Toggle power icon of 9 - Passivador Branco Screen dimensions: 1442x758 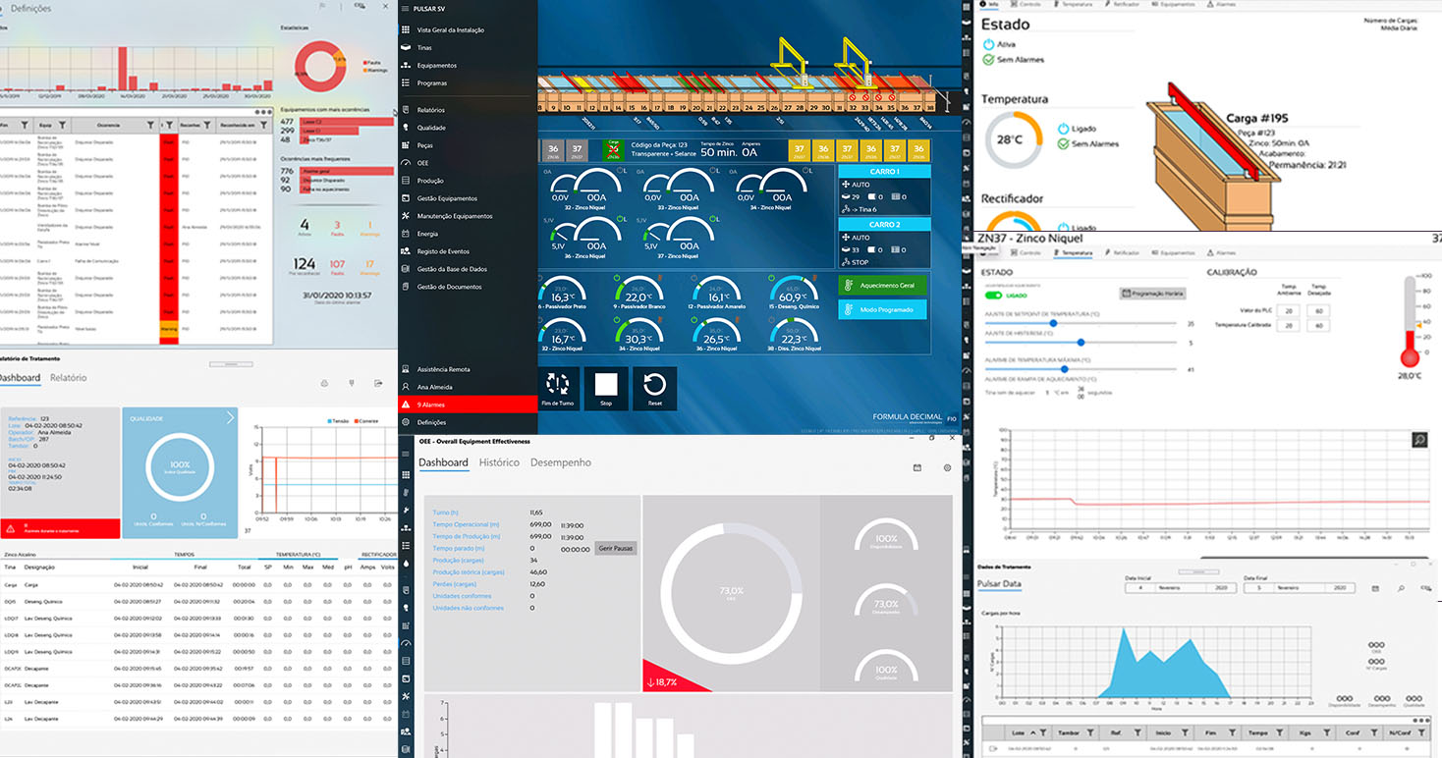tap(618, 280)
